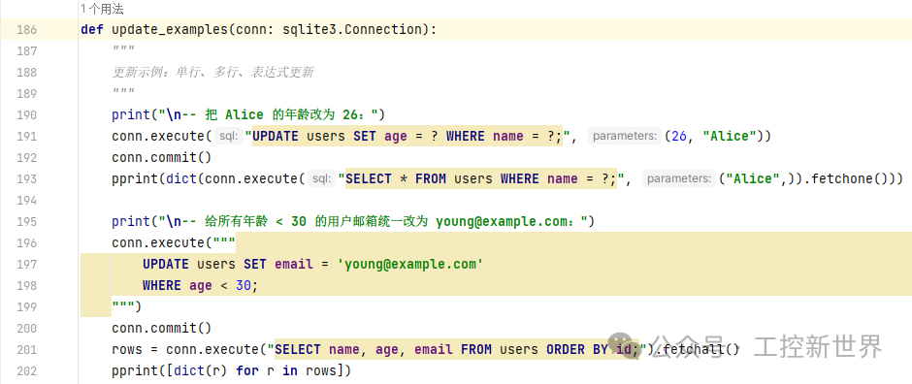Click the 'def' keyword on line 186
Viewport: 912px width, 384px height.
click(x=92, y=30)
